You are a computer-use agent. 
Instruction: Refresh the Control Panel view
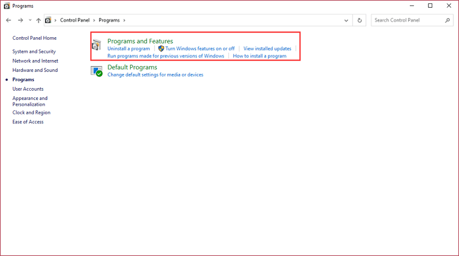click(x=360, y=20)
